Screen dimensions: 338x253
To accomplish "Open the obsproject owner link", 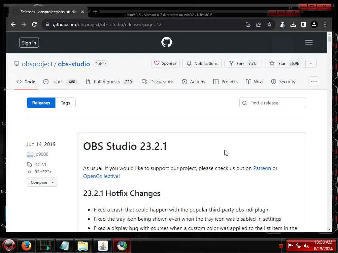I will coord(37,64).
